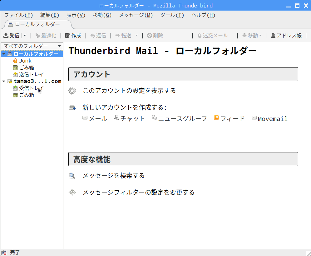Click the チャット new account link
The height and width of the screenshot is (256, 311).
132,119
